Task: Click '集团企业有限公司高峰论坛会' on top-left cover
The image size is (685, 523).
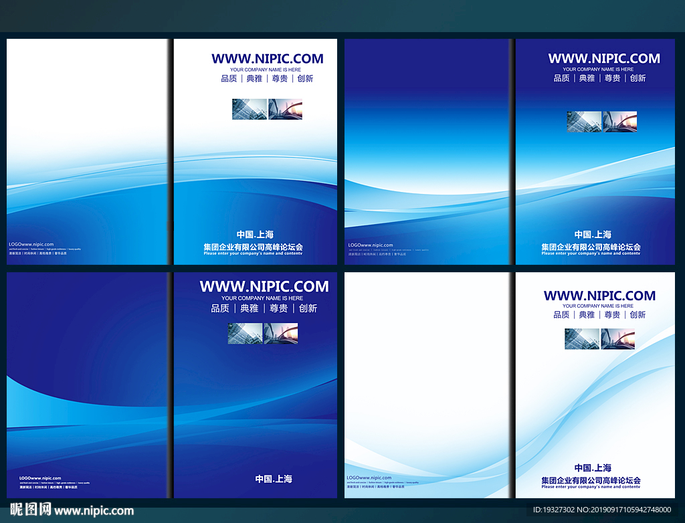Action: (254, 247)
